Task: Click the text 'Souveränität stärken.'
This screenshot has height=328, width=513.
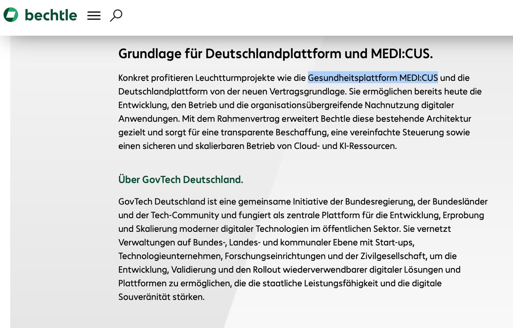Action: 162,297
